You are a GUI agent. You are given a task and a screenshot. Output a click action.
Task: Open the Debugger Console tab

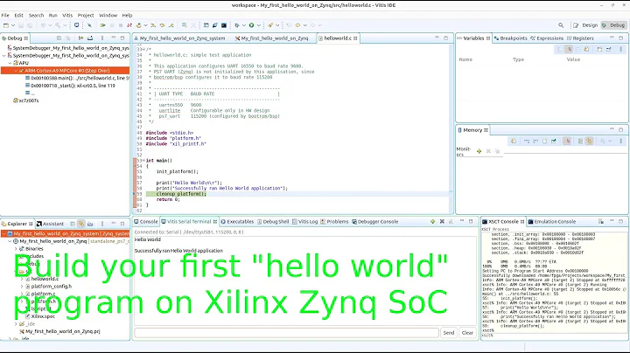pyautogui.click(x=374, y=221)
